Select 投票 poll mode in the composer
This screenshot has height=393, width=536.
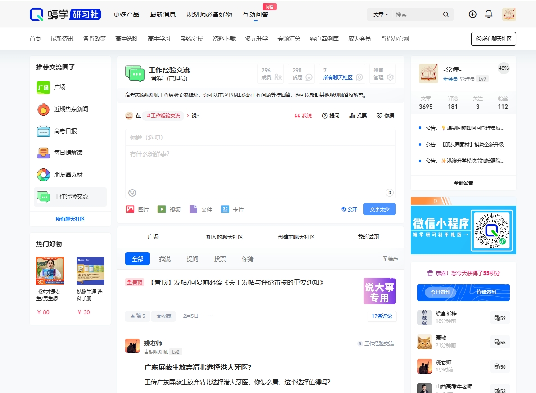click(x=358, y=116)
